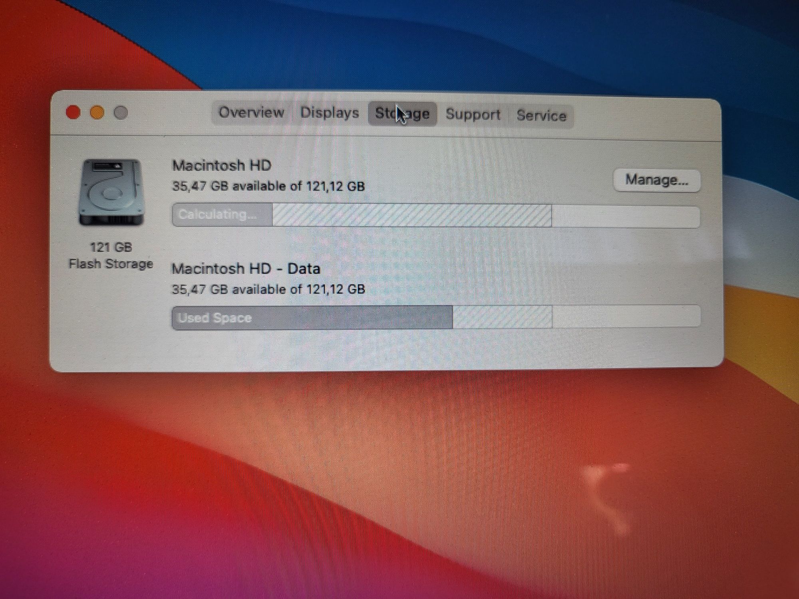Image resolution: width=799 pixels, height=599 pixels.
Task: Close the window with the red button
Action: pyautogui.click(x=73, y=112)
